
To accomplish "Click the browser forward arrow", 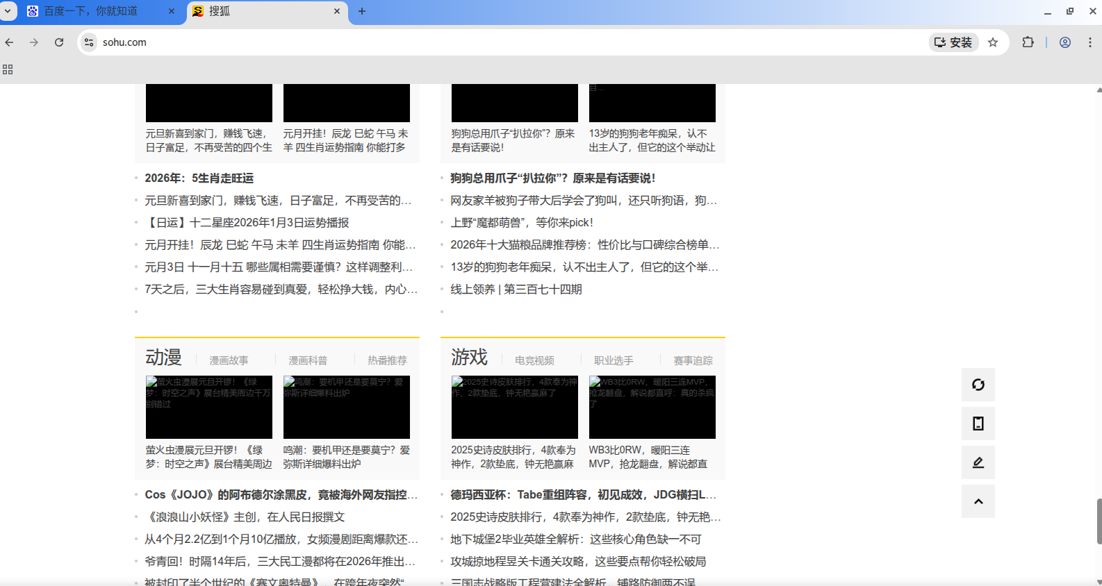I will tap(34, 42).
